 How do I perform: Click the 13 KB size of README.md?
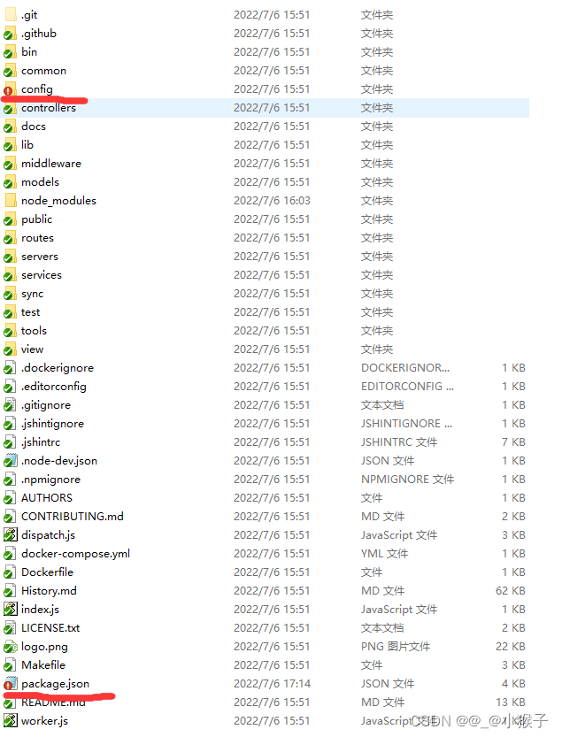(x=511, y=702)
